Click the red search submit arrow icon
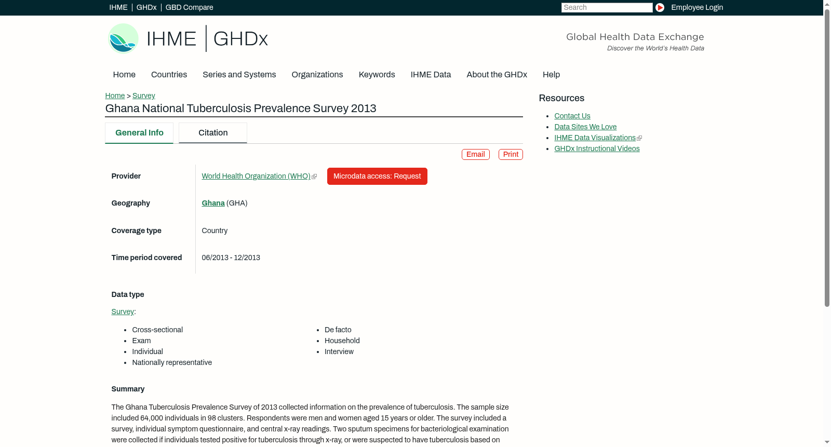 660,7
